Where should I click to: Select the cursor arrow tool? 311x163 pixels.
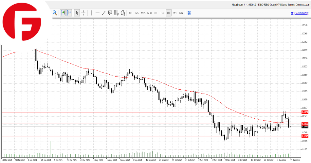77,13
